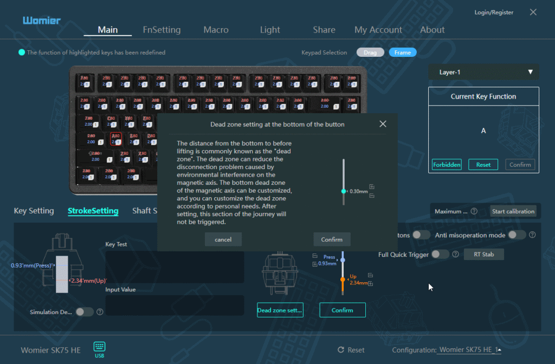Click plus icon beside Press 0.93mm

coord(315,264)
